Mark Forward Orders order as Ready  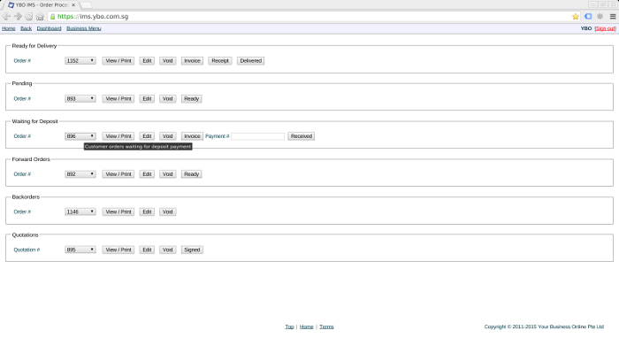click(x=192, y=174)
